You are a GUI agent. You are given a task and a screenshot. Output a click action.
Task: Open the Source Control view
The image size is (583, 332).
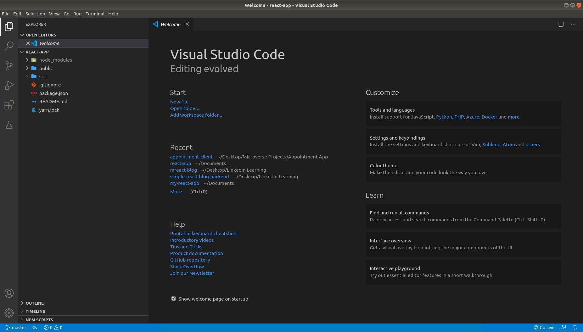point(9,65)
